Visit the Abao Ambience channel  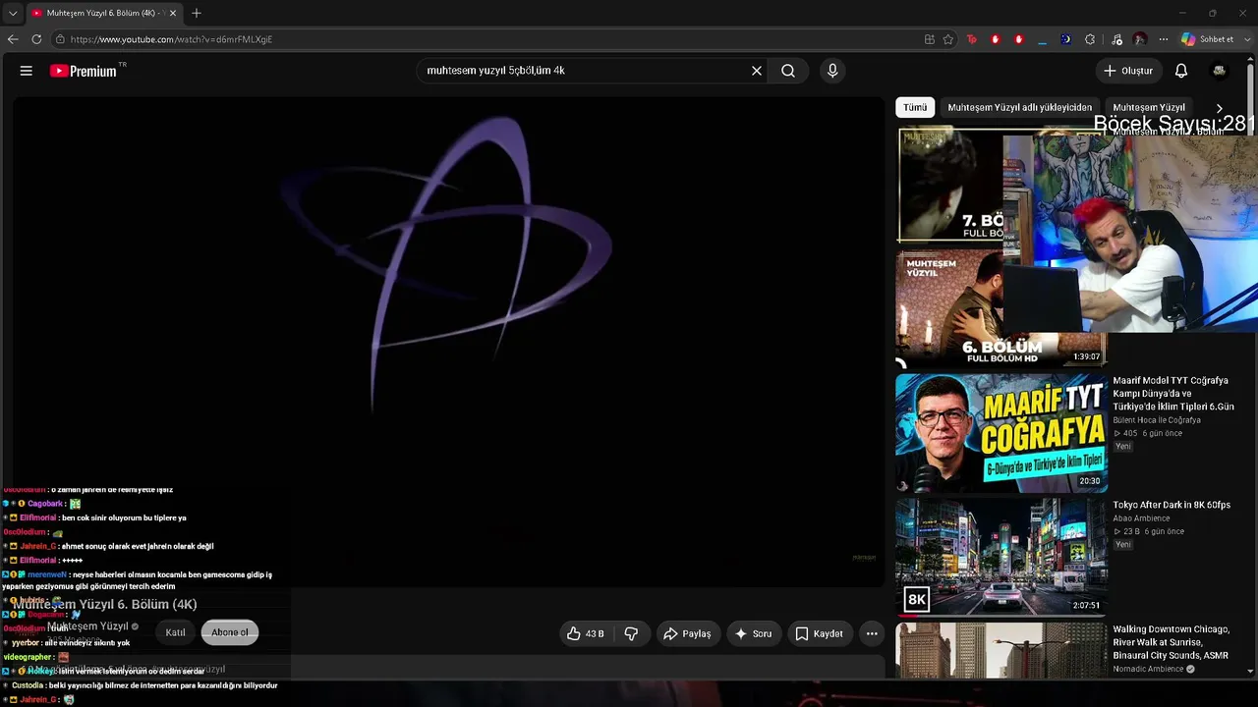[x=1141, y=518]
